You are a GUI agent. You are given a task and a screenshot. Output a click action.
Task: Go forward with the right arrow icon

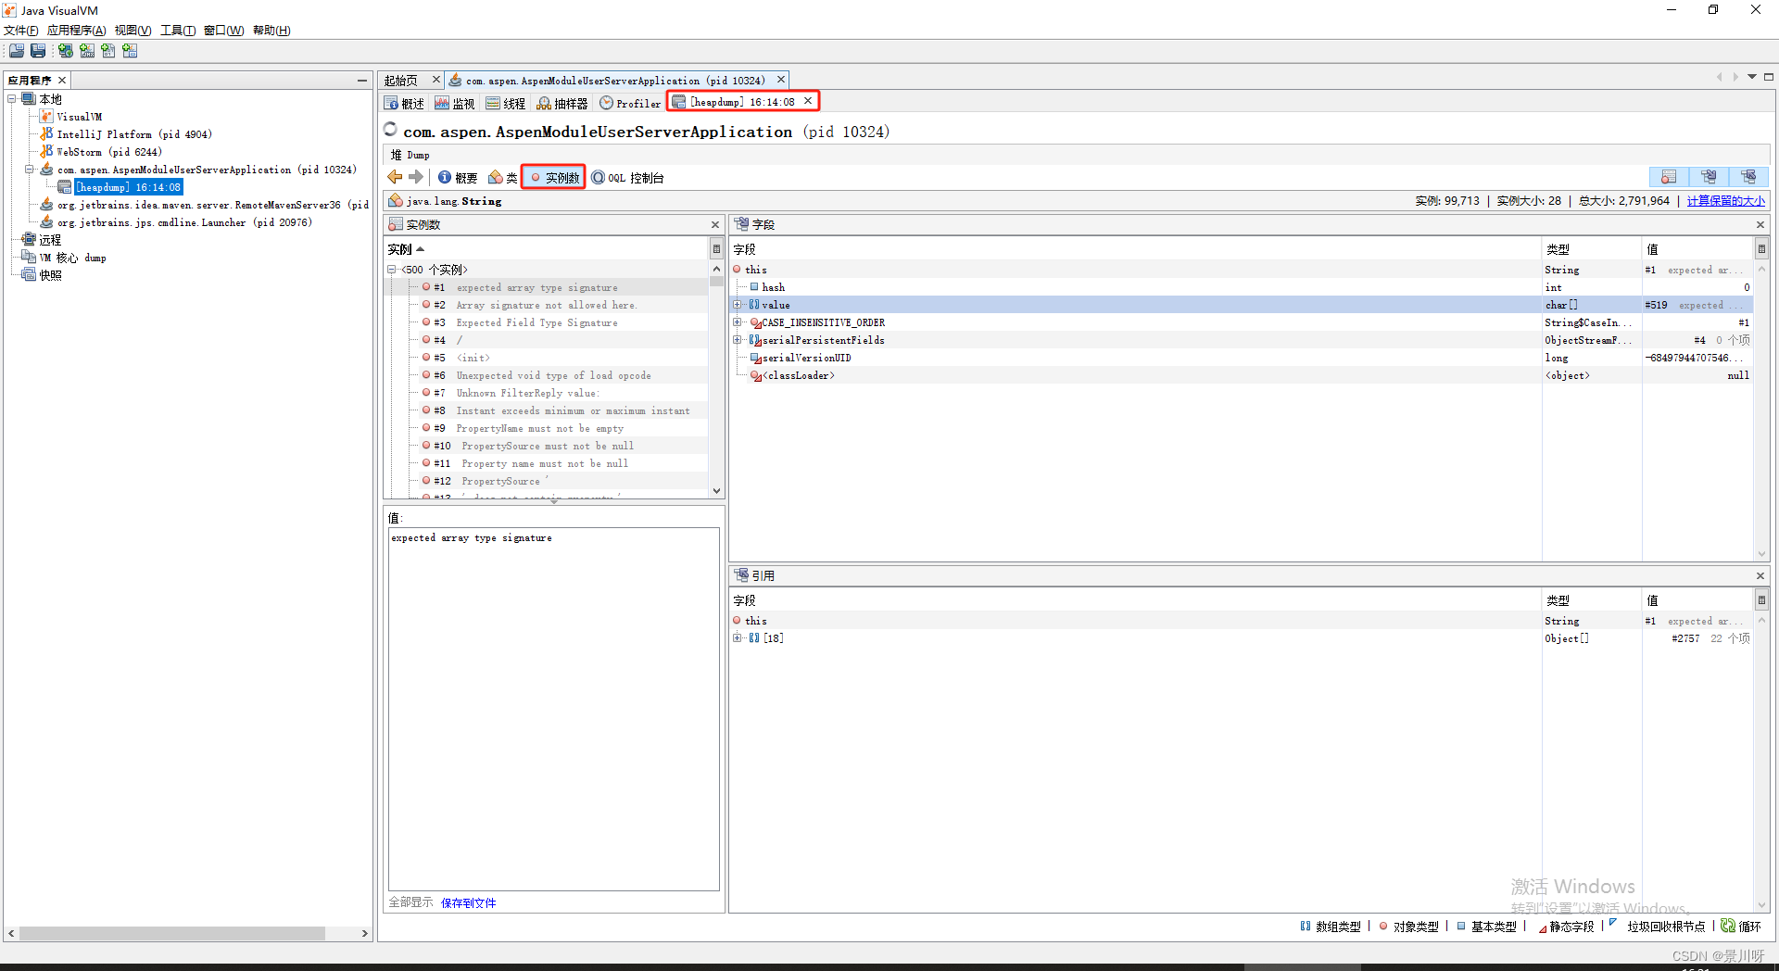pyautogui.click(x=416, y=177)
